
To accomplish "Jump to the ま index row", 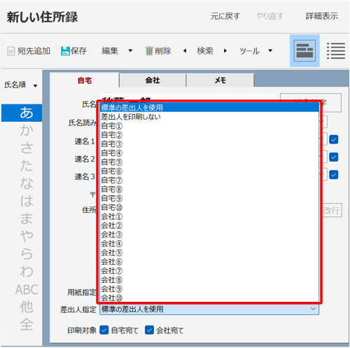I will pos(22,218).
